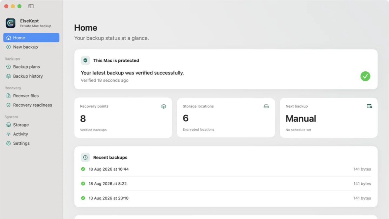389x219 pixels.
Task: Open the Storage section
Action: tap(31, 125)
